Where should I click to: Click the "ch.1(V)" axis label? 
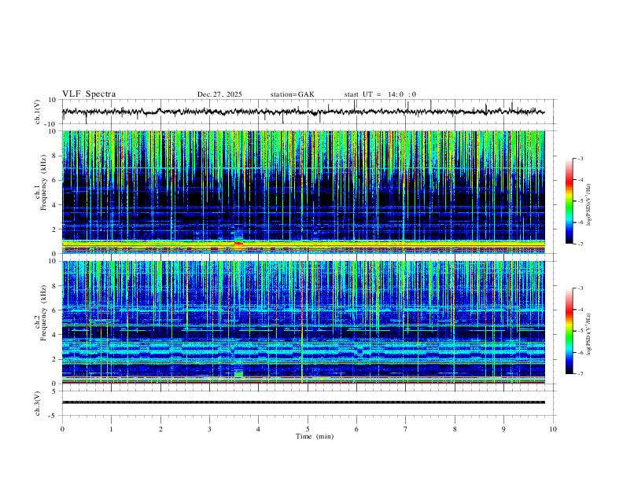coord(38,112)
